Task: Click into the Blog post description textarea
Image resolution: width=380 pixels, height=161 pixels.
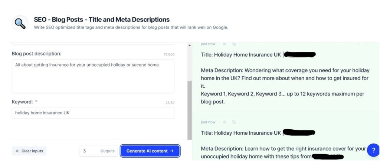Action: click(93, 76)
